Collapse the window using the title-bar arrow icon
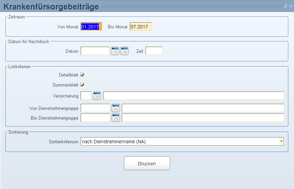The width and height of the screenshot is (294, 189). (x=286, y=6)
